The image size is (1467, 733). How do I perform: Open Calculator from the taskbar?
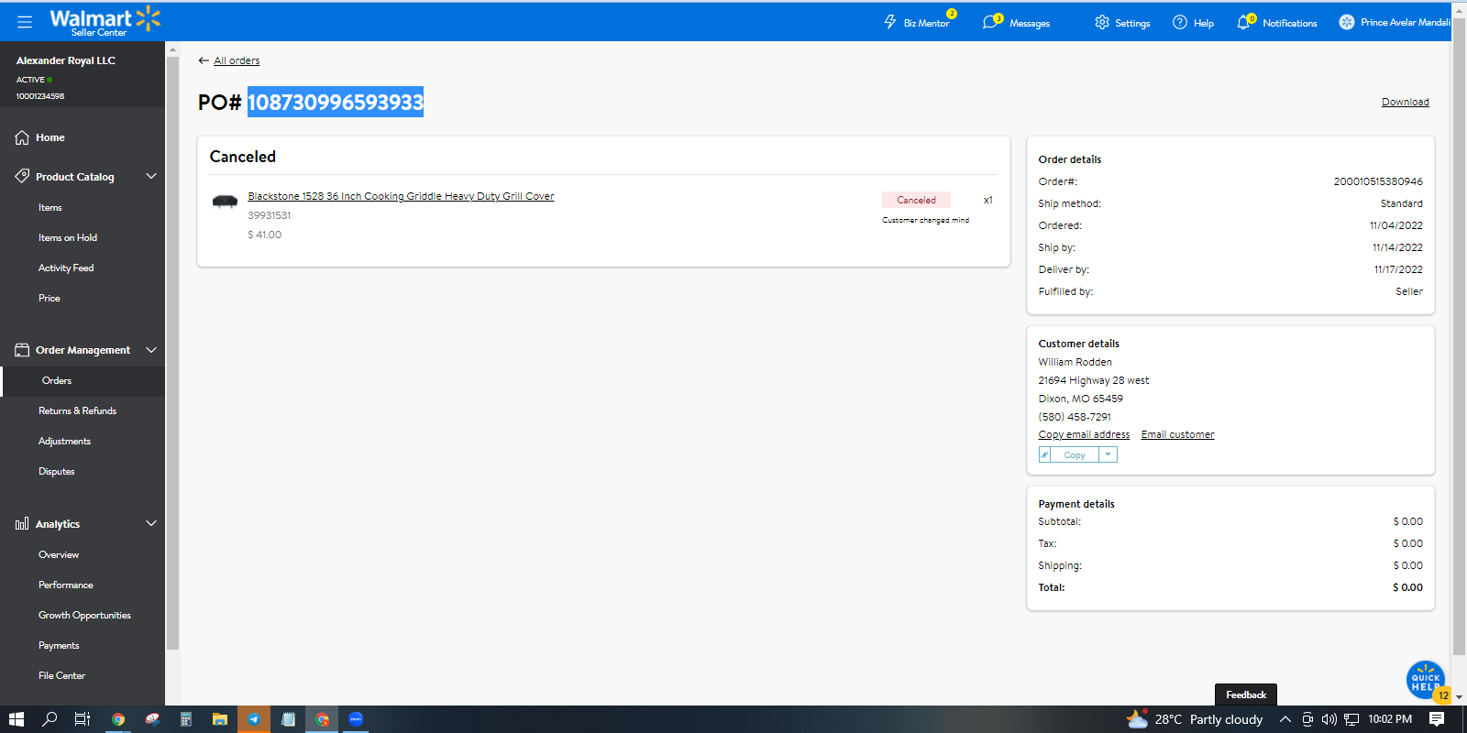(x=186, y=719)
